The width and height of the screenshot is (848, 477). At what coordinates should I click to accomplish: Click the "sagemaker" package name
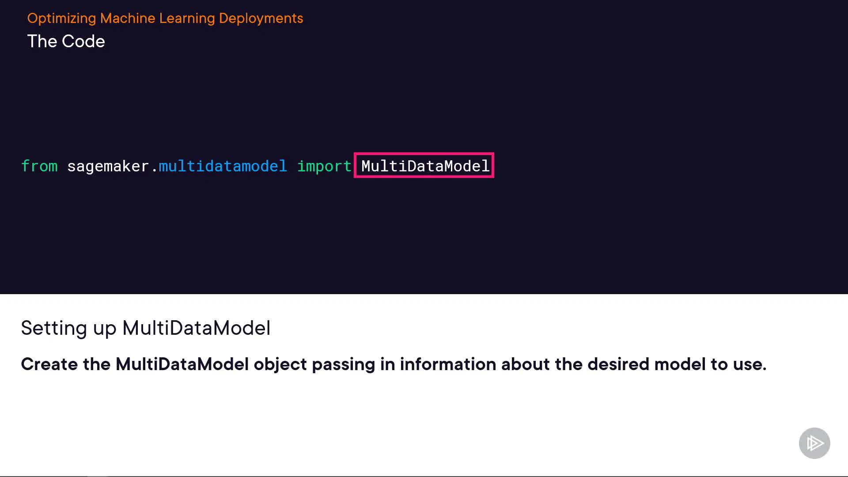click(108, 166)
